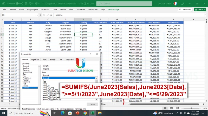This screenshot has height=116, width=208.
Task: Switch to Page Break Preview view icon
Action: [x=177, y=108]
